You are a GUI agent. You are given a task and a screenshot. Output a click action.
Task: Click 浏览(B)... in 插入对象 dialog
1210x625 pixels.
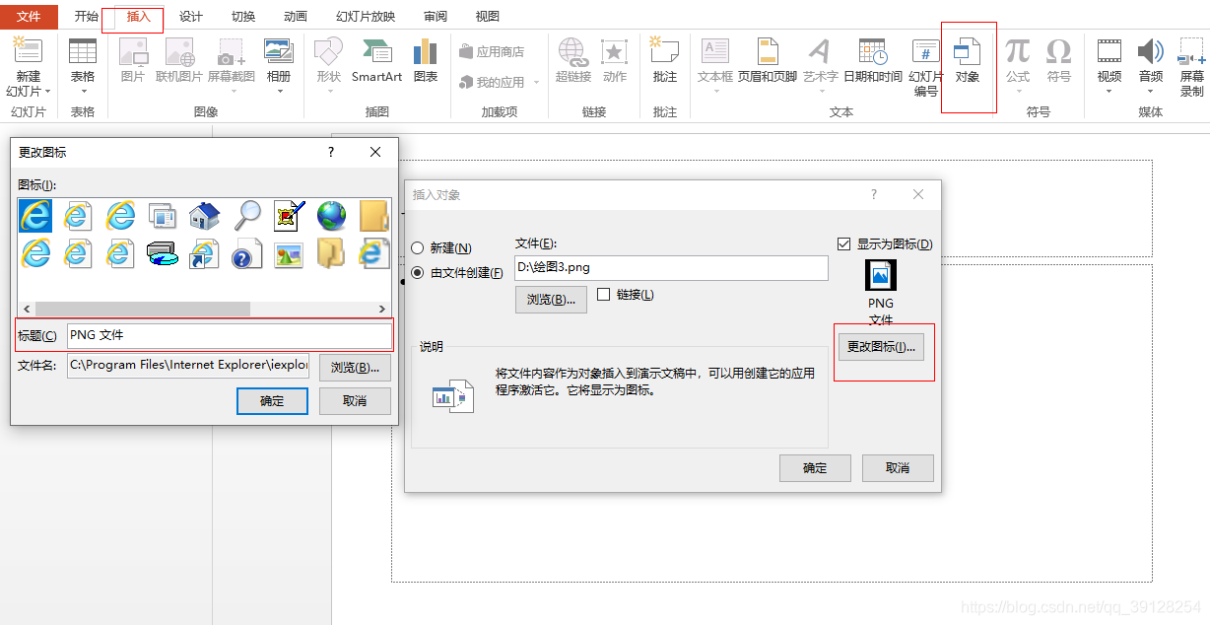tap(551, 300)
